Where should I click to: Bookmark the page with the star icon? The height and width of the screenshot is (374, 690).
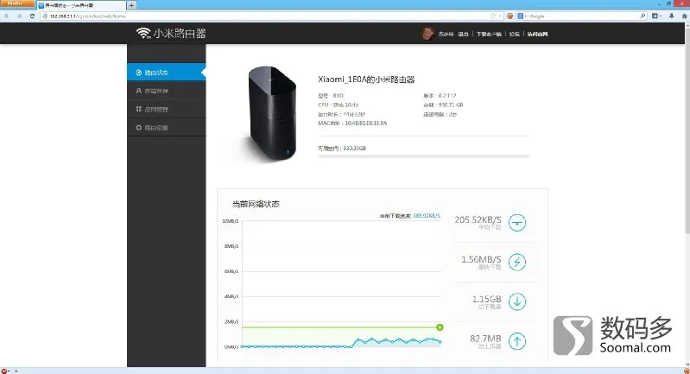coord(493,16)
